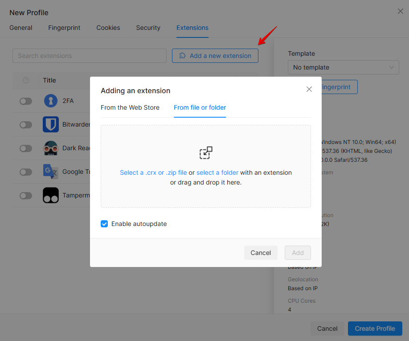409x341 pixels.
Task: Click the 2FA extension icon
Action: 51,101
